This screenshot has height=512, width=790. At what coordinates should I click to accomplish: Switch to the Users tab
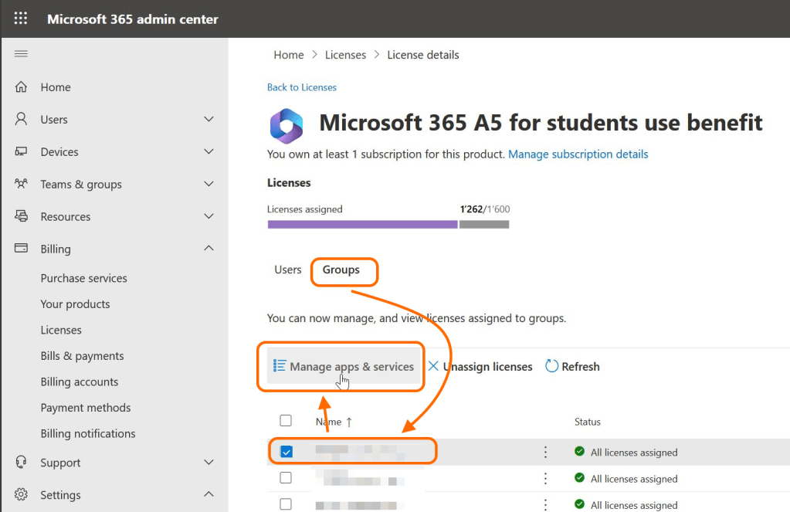288,270
